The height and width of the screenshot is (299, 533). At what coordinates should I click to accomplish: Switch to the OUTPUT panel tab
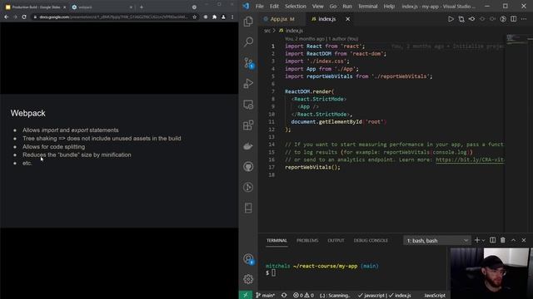coord(336,240)
